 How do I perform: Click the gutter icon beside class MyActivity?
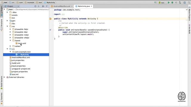50,19
